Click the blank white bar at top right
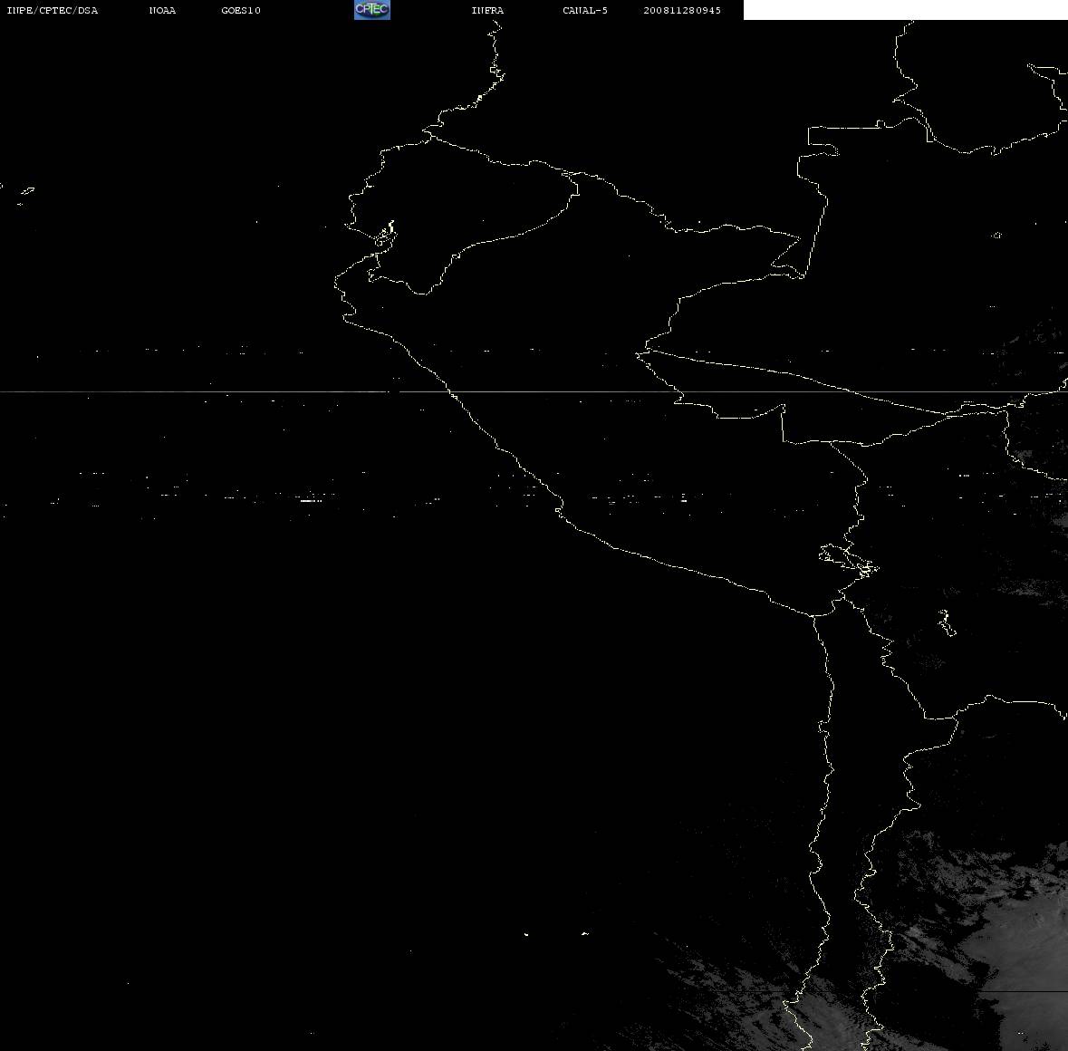1068x1051 pixels. [905, 10]
